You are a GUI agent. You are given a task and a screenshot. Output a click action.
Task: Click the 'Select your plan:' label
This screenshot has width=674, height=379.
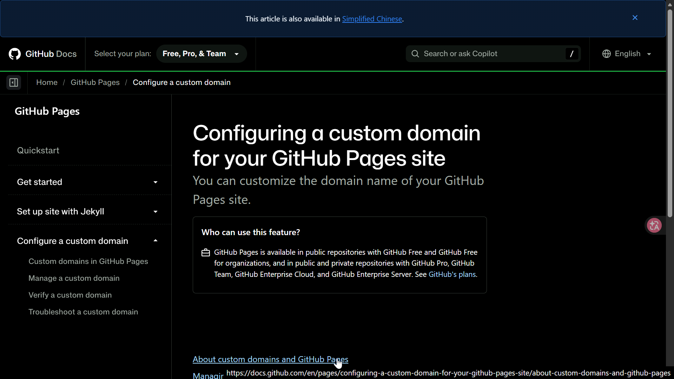123,54
